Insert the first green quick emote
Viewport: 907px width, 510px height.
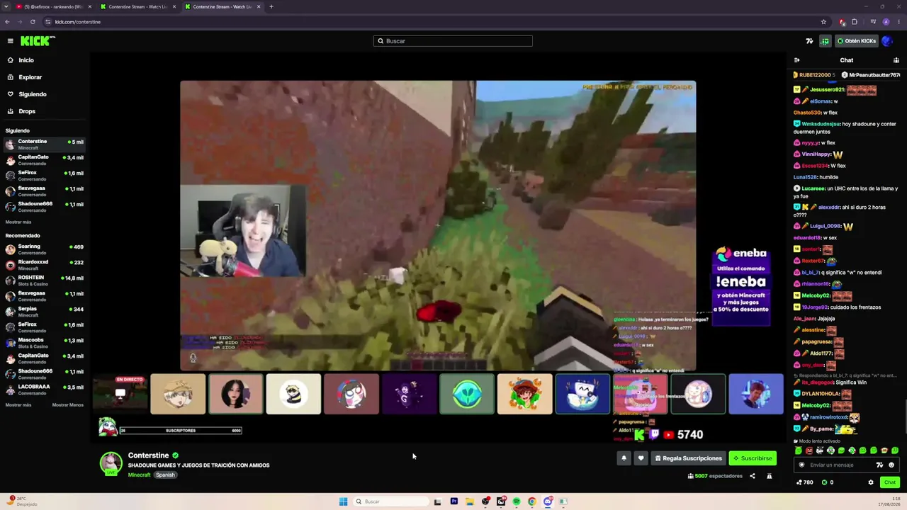tap(799, 450)
